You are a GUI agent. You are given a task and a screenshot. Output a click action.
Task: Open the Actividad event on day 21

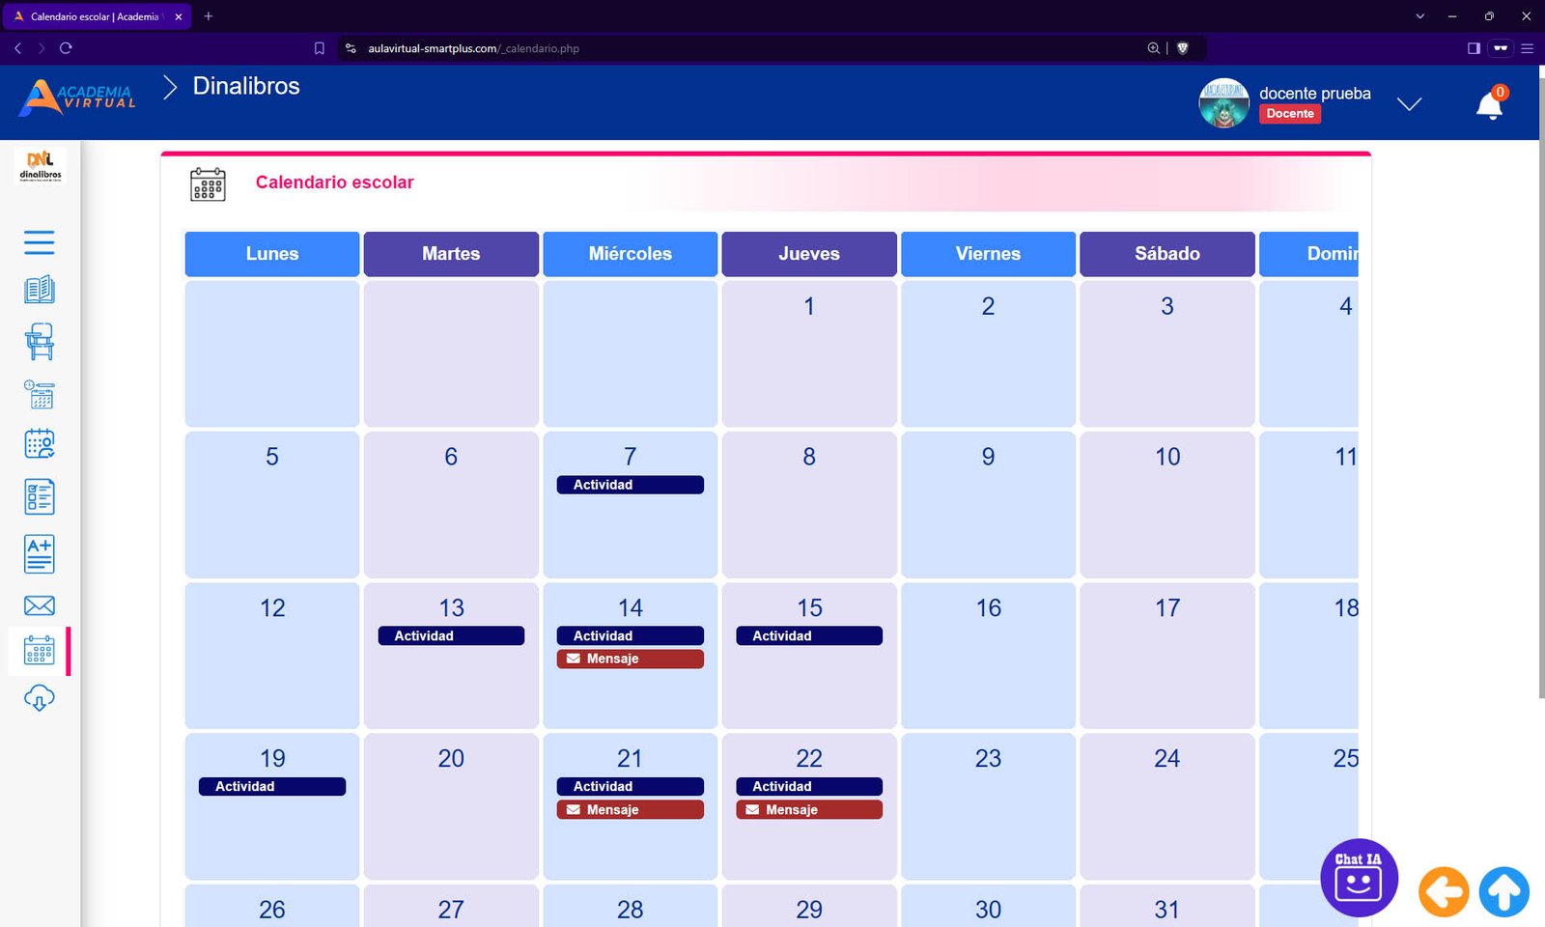click(x=631, y=786)
